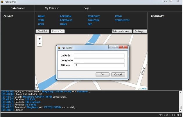Viewport: 183px width, 117px height.
Task: Open the Settings button
Action: (140, 31)
